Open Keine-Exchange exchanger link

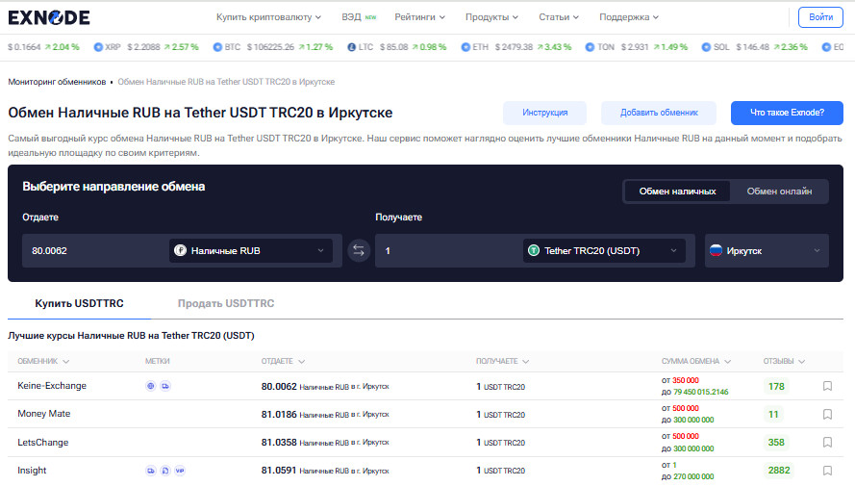coord(52,386)
